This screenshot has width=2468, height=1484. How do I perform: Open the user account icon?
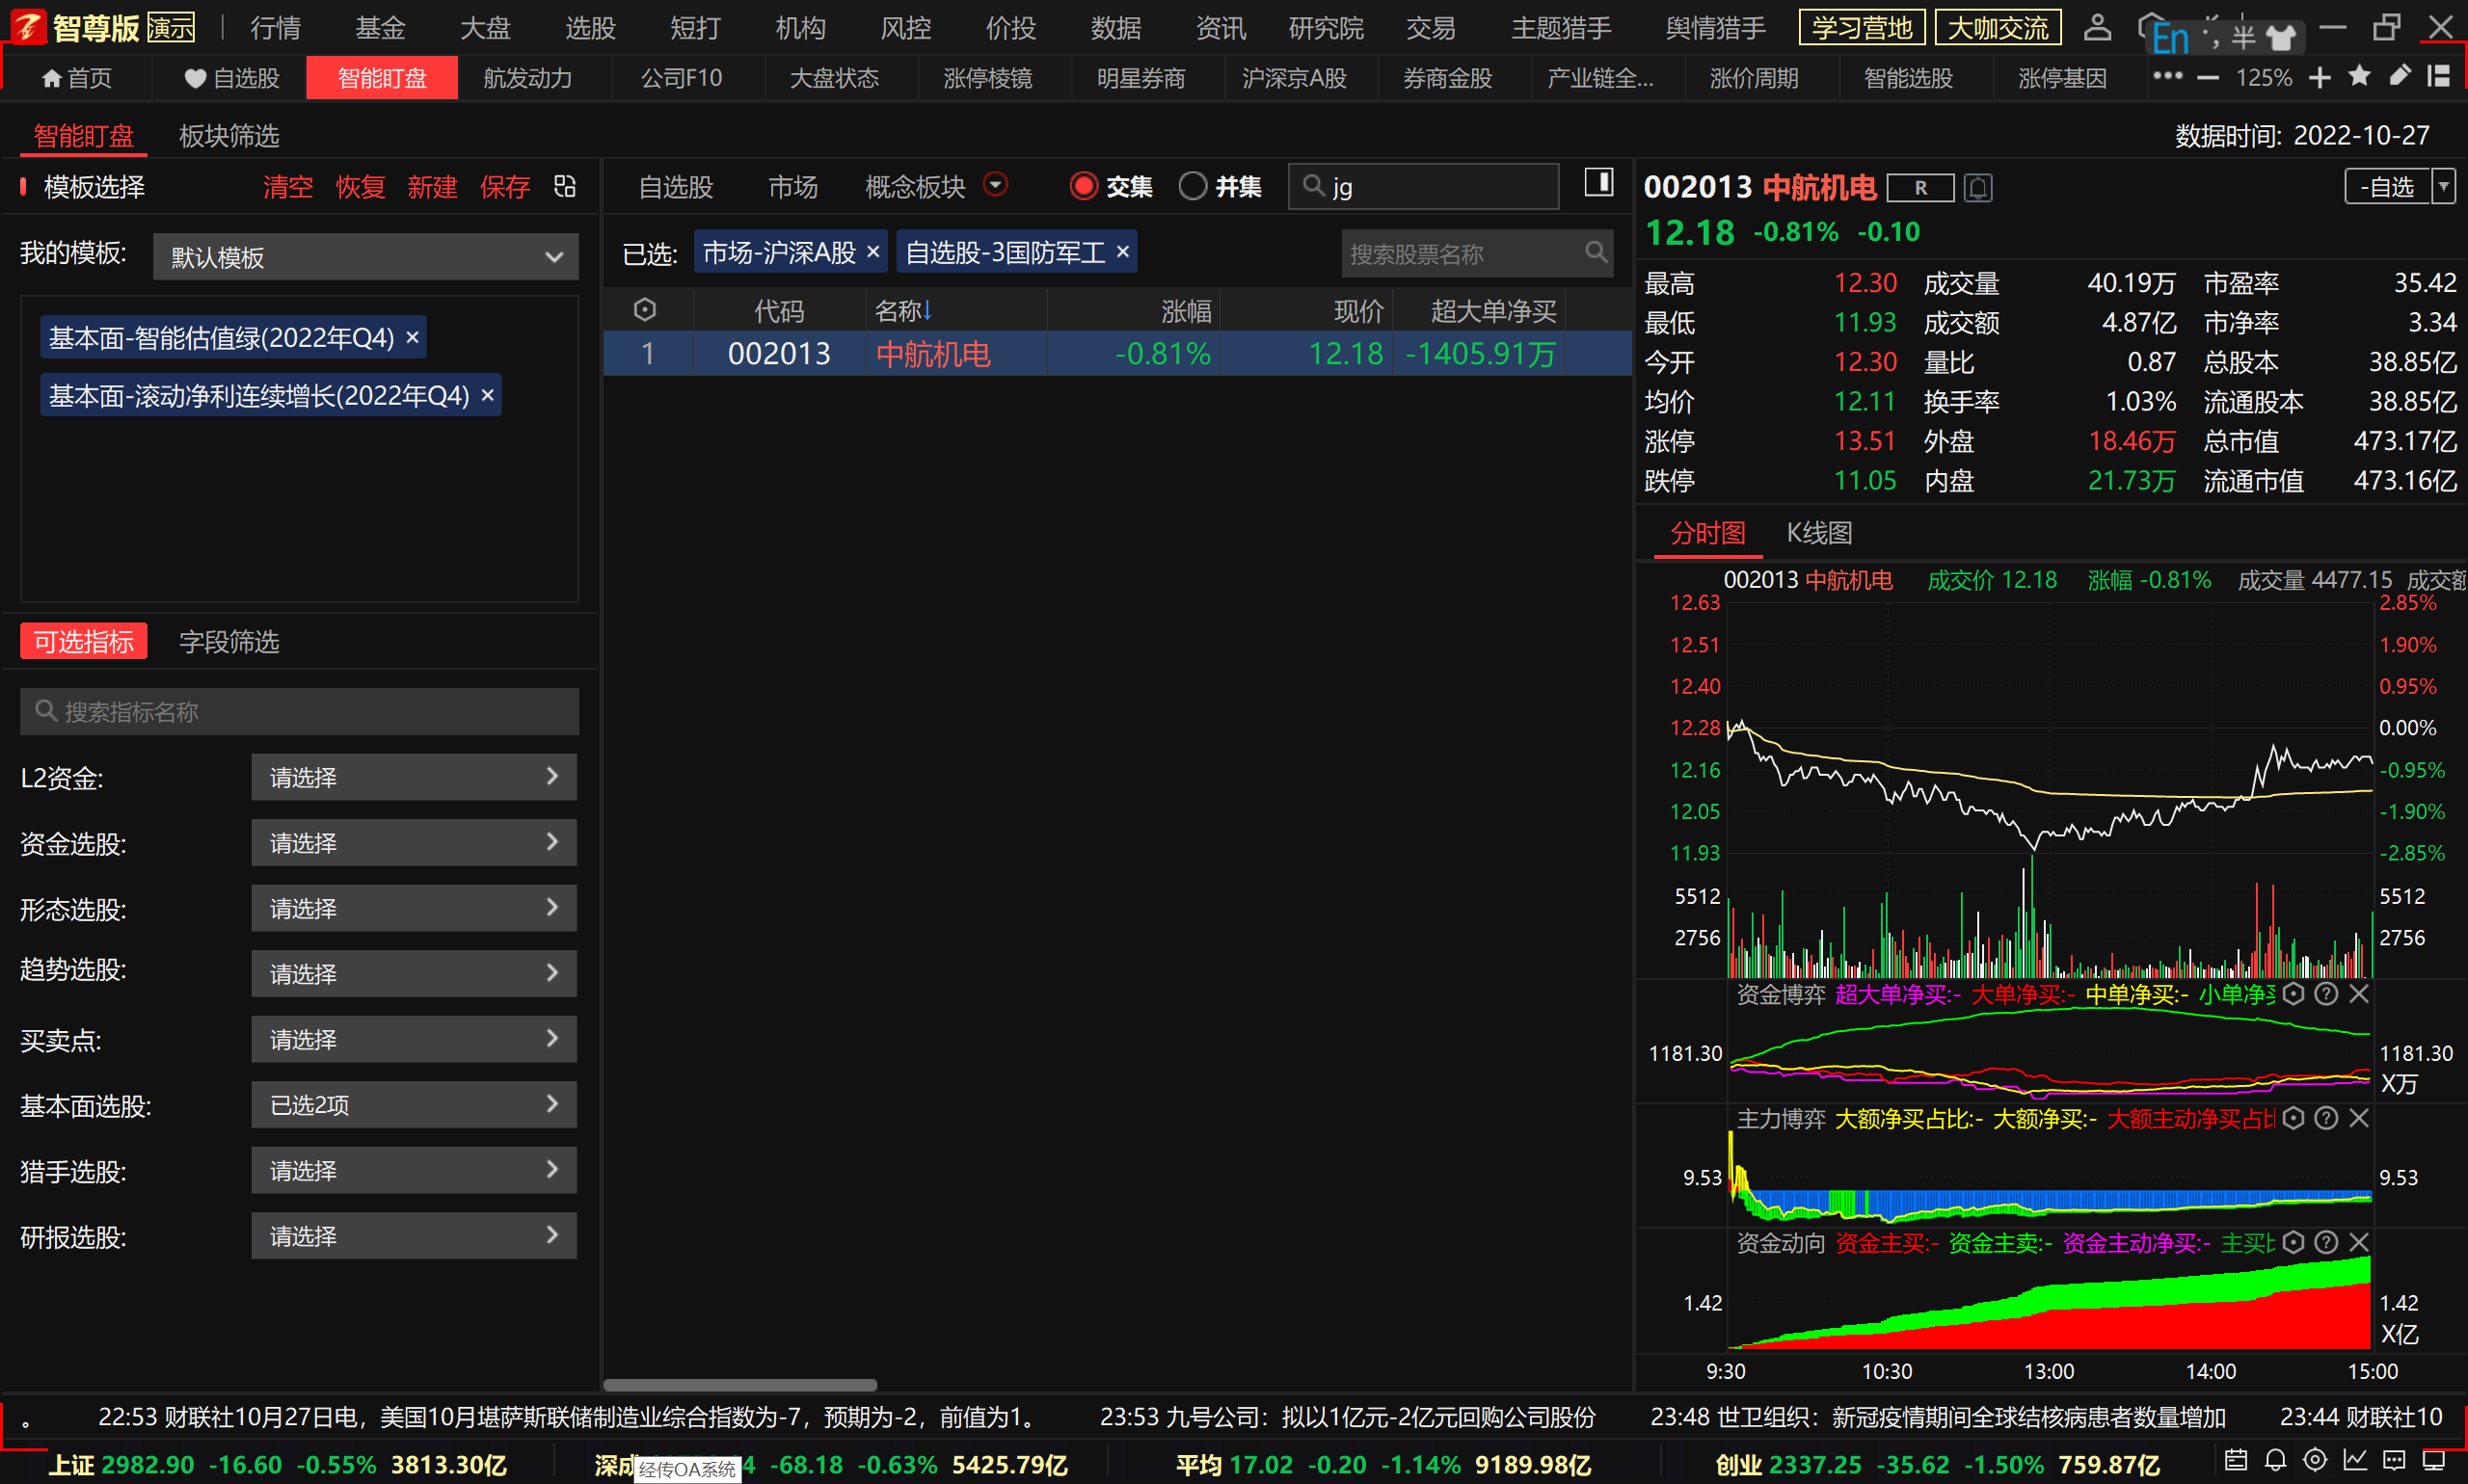2097,27
